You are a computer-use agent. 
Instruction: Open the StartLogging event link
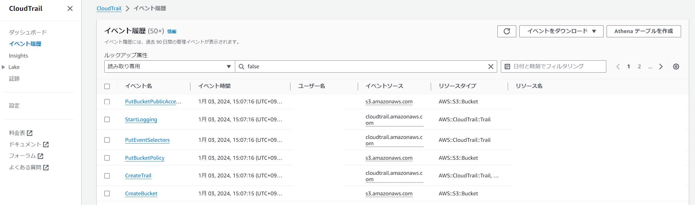point(141,120)
